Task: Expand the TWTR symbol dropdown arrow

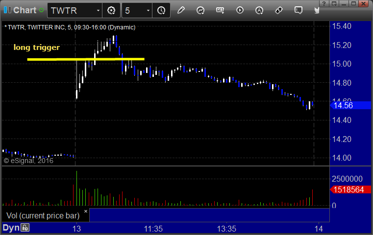Action: coord(98,10)
